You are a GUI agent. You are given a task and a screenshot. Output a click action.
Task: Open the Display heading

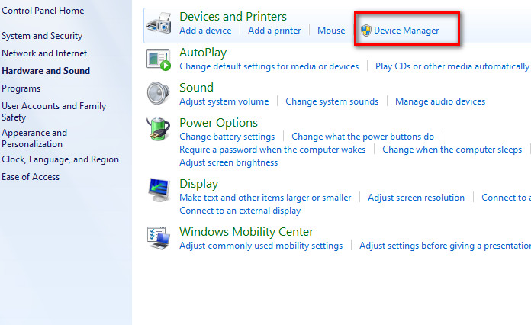tap(199, 184)
